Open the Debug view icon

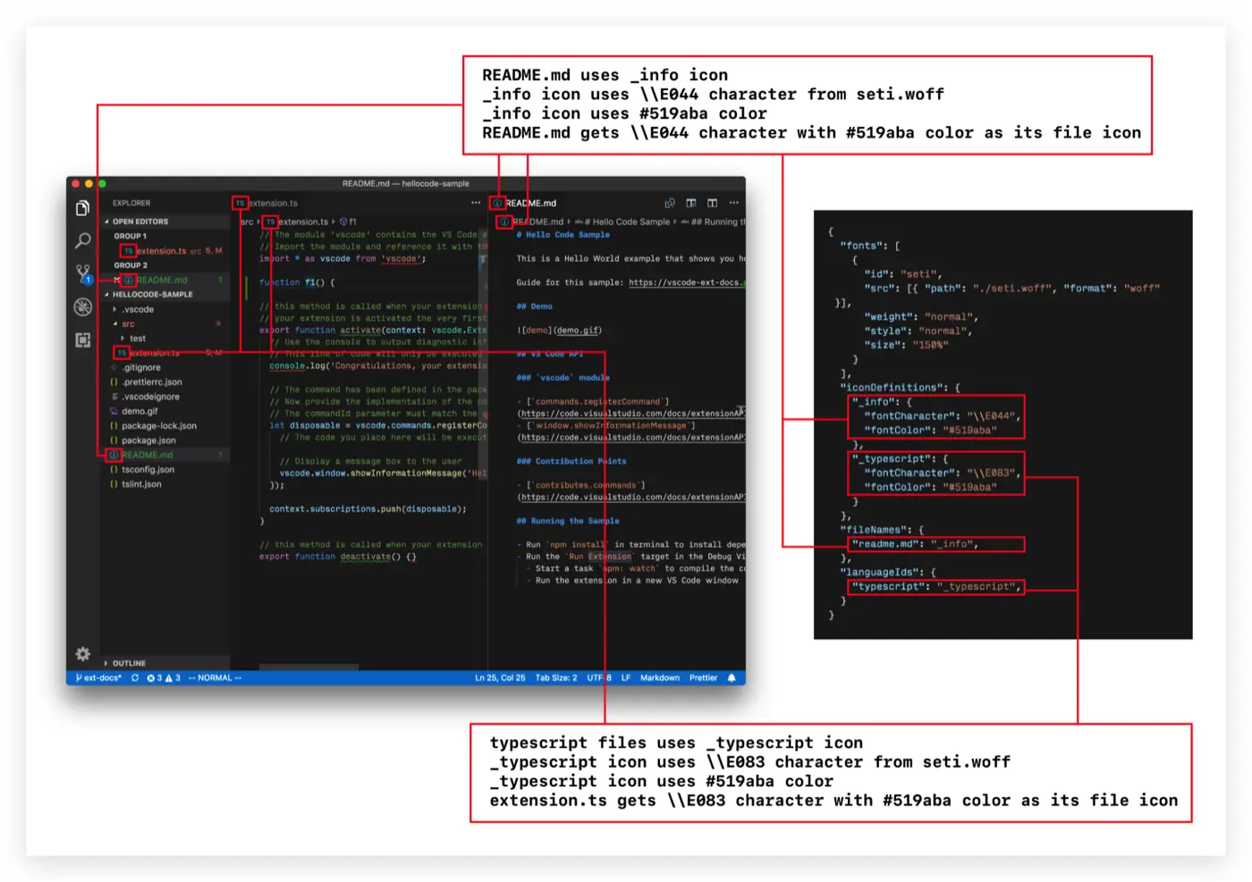coord(82,307)
